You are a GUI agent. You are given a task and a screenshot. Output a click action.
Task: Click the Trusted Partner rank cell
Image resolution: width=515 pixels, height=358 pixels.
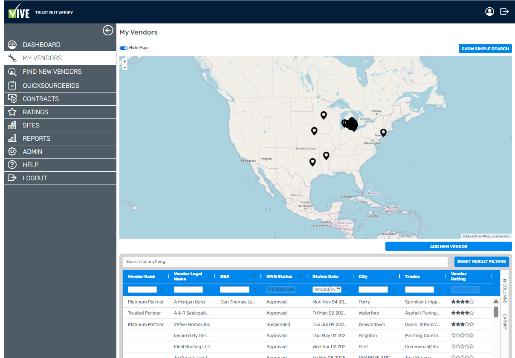coord(145,313)
